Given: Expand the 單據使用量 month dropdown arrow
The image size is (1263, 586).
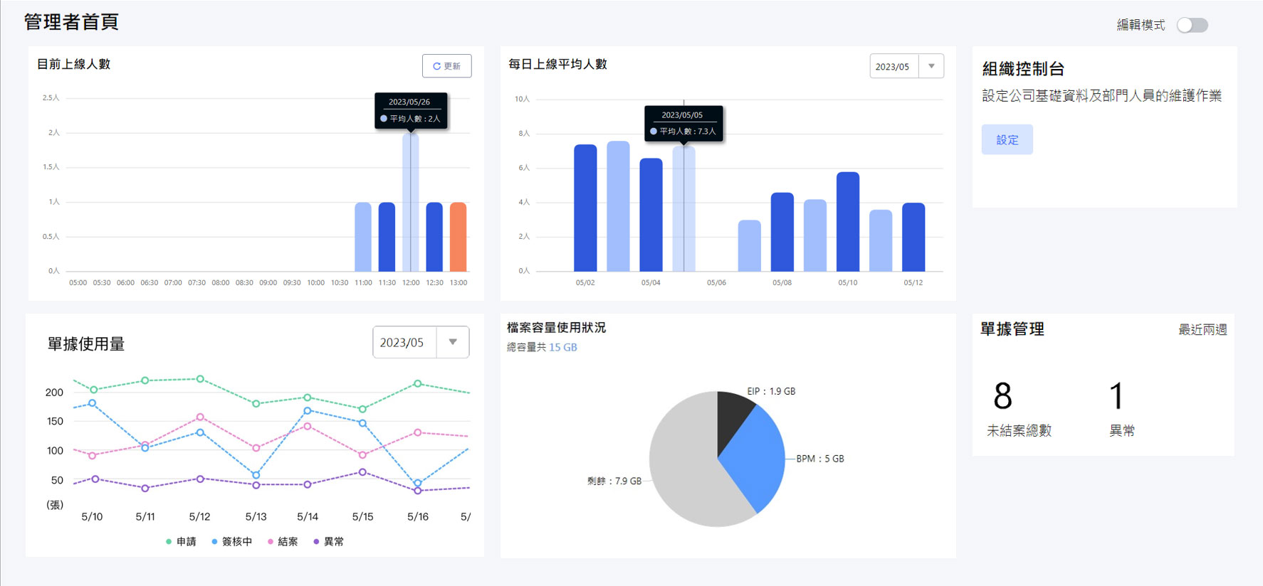Looking at the screenshot, I should pyautogui.click(x=453, y=342).
